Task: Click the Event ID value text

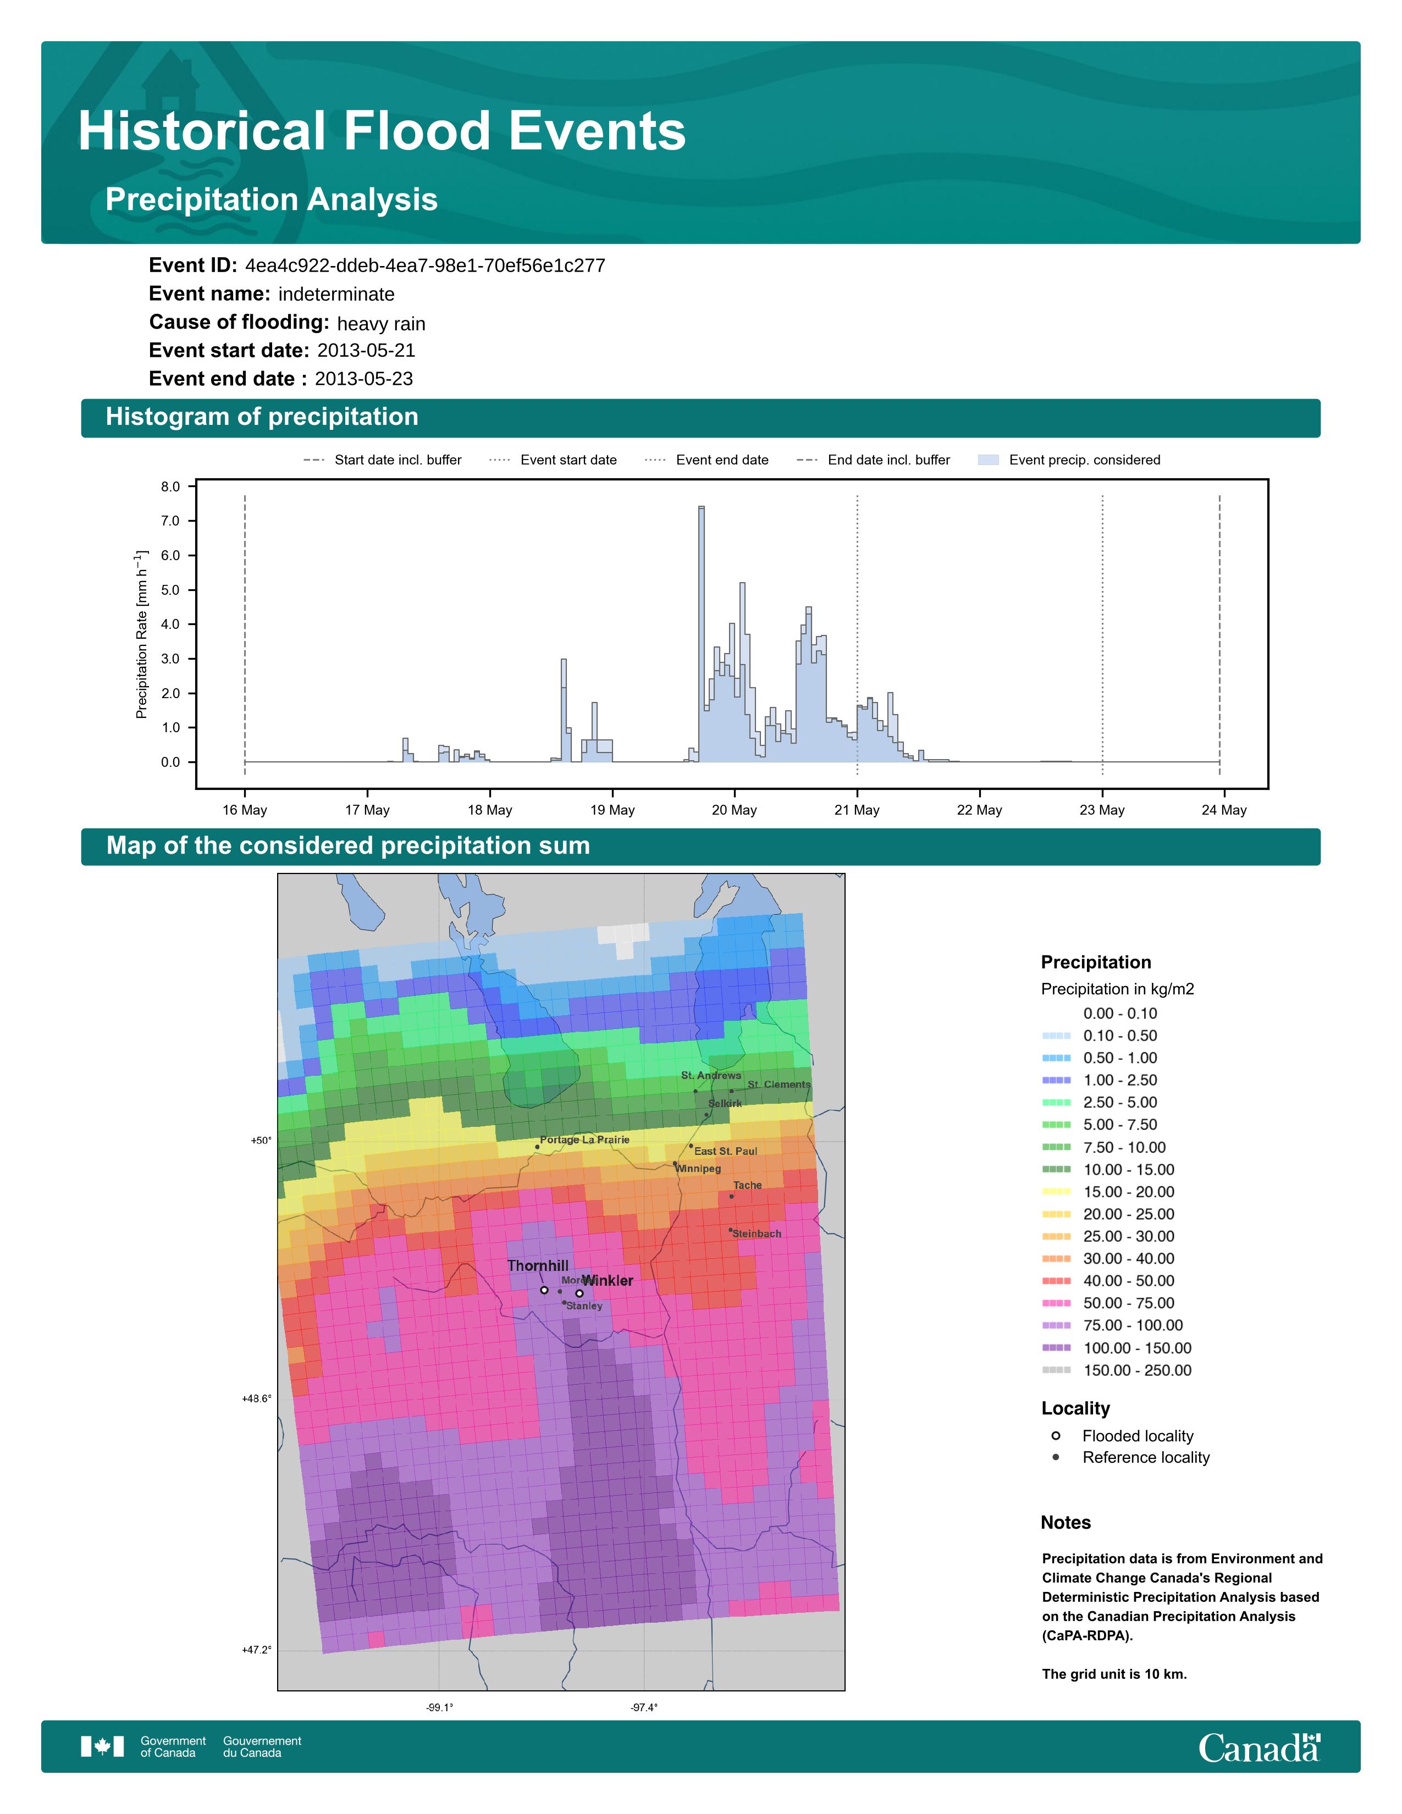Action: point(424,266)
